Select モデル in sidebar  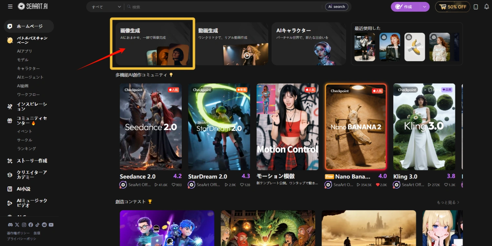[x=23, y=60]
